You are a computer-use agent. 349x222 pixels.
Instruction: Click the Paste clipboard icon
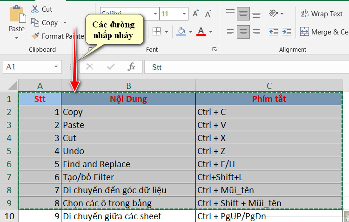(18, 14)
